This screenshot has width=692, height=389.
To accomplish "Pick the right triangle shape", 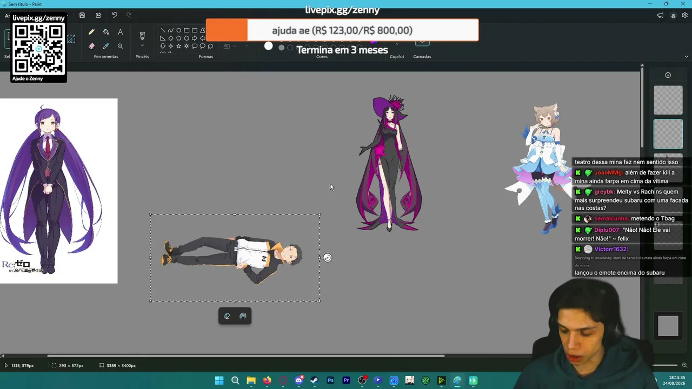I will 163,38.
